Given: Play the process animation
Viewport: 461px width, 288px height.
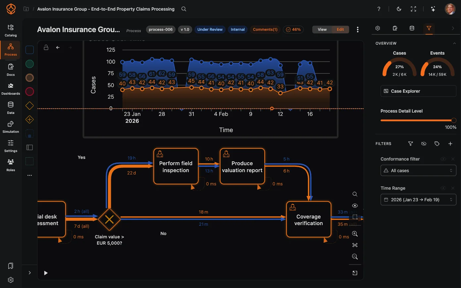Looking at the screenshot, I should [x=46, y=273].
